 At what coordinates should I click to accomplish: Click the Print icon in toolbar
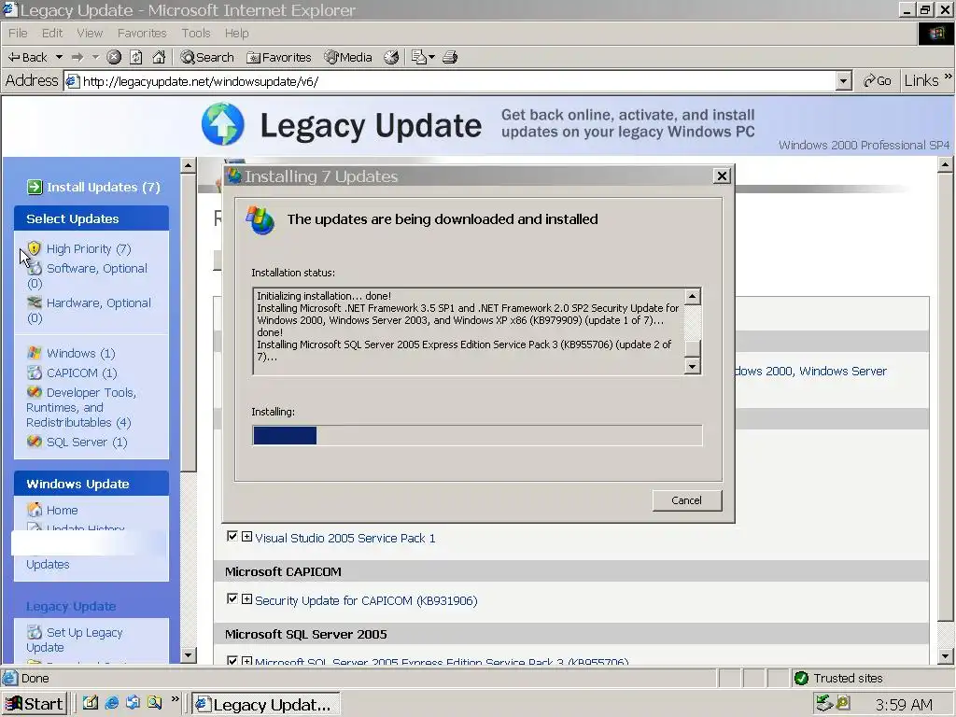click(x=450, y=57)
